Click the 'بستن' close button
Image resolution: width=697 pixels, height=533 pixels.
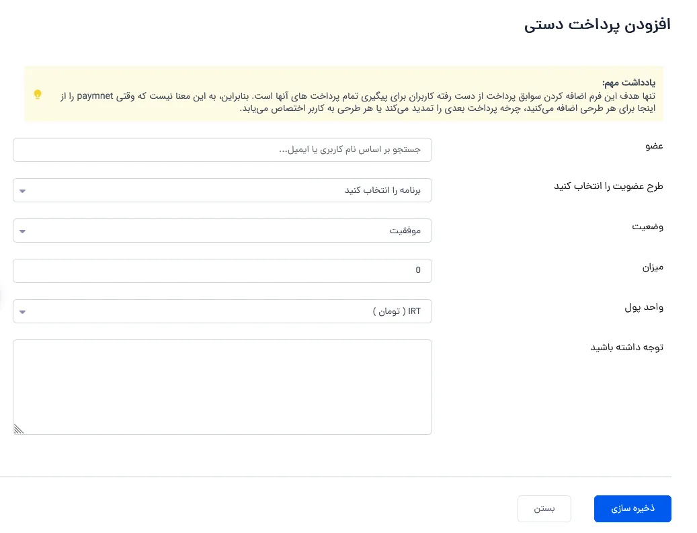tap(544, 509)
